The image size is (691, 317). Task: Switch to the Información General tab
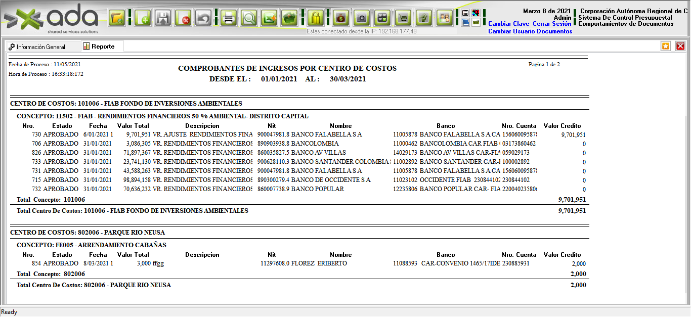tap(40, 47)
